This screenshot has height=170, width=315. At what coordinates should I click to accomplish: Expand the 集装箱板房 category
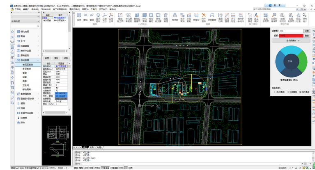click(x=38, y=94)
